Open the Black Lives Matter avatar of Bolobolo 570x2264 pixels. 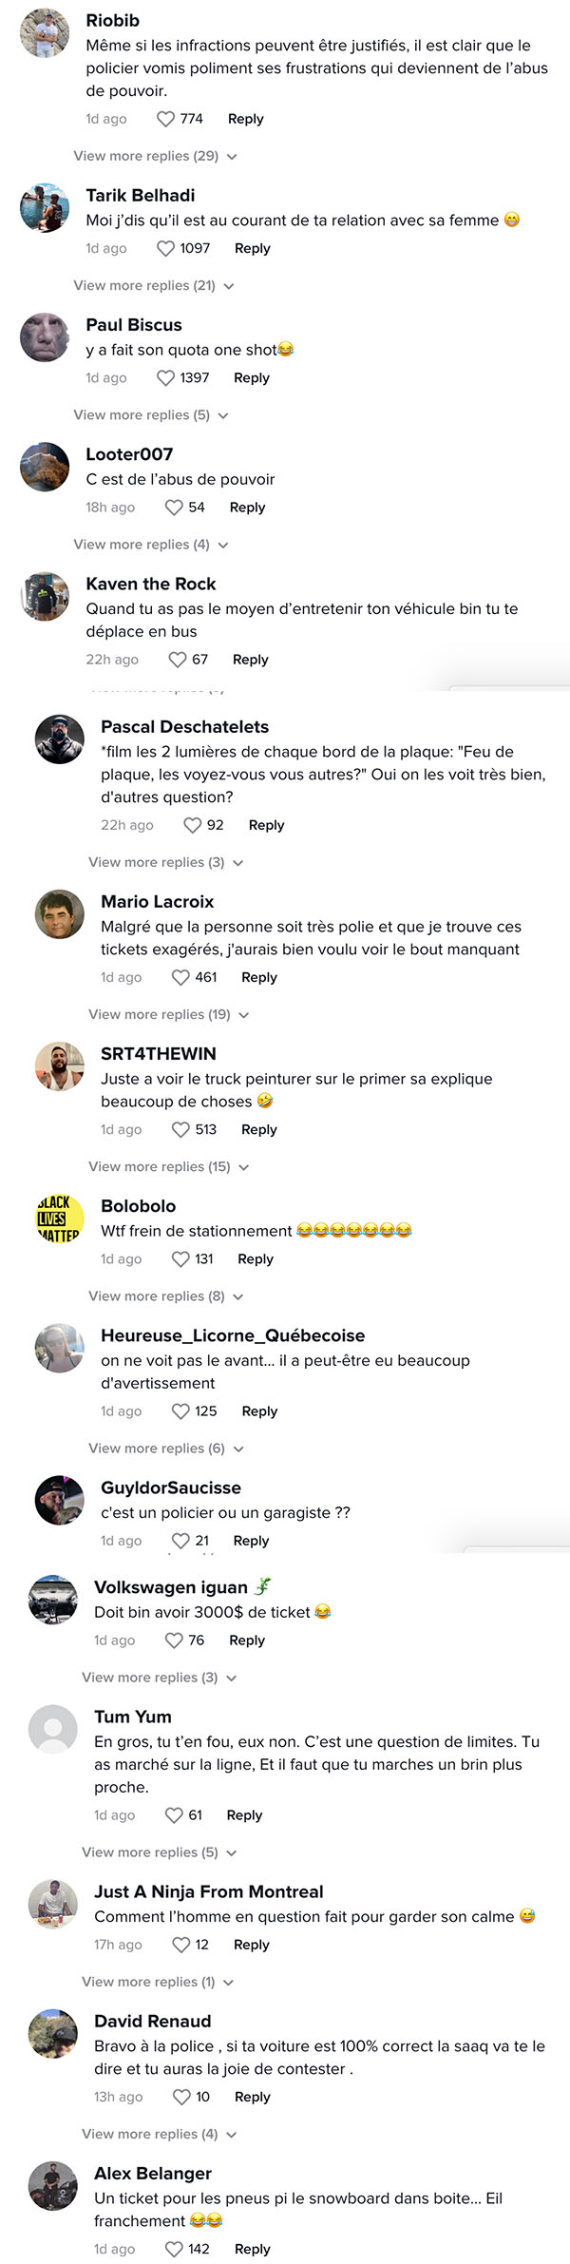[60, 1218]
